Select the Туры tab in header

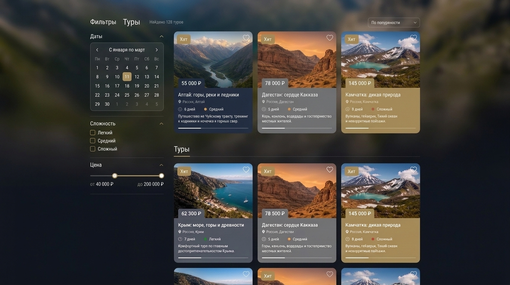pyautogui.click(x=132, y=22)
